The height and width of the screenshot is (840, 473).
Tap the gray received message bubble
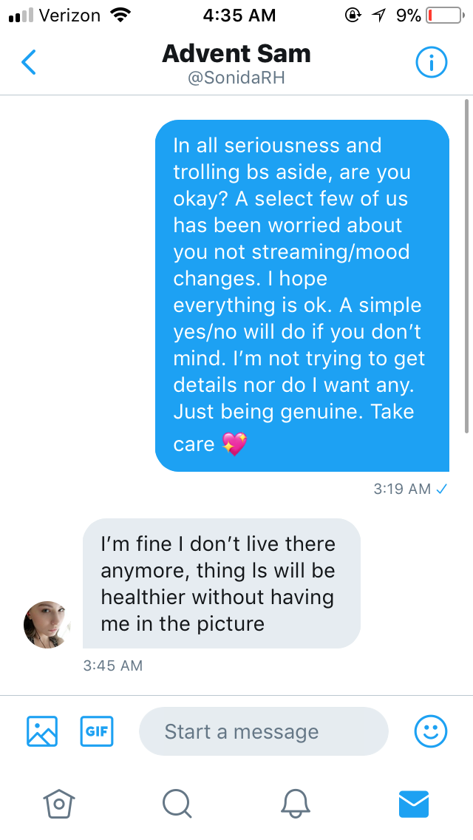[221, 583]
